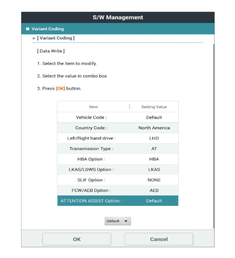Image resolution: width=235 pixels, height=258 pixels.
Task: Select the SLIF Option item
Action: (91, 180)
